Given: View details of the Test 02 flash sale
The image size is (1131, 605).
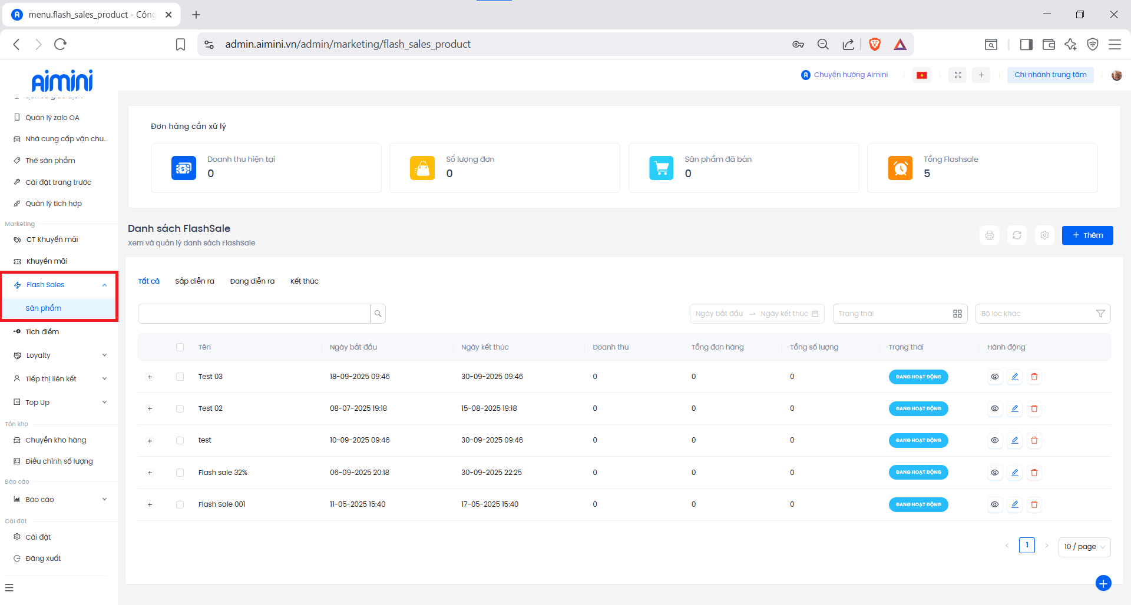Looking at the screenshot, I should point(994,408).
